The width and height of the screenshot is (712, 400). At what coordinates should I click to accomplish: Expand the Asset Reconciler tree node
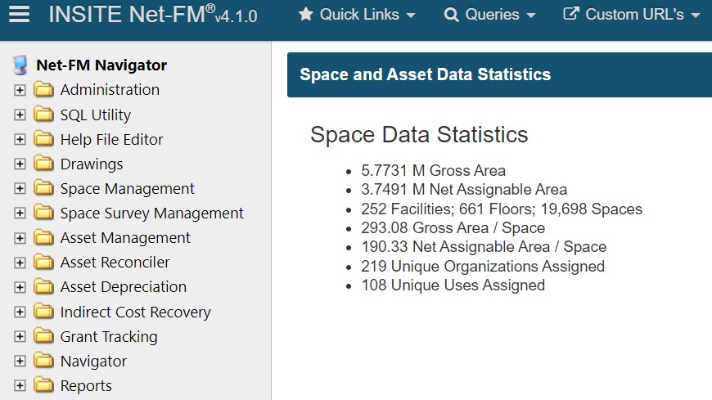pos(20,263)
